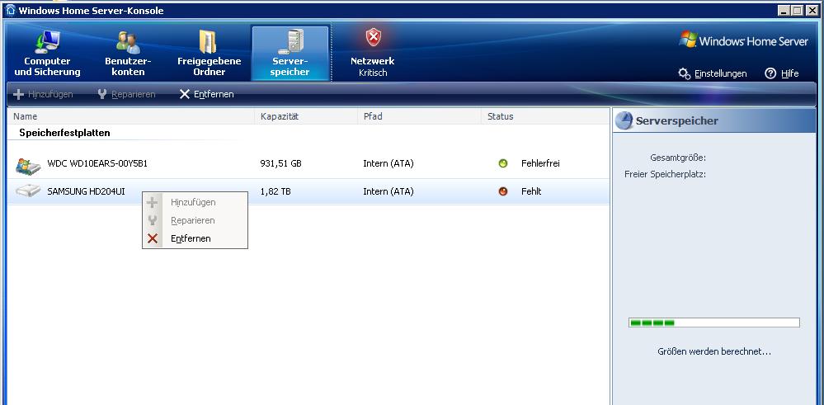Click the Größen werden berechnet text

[x=714, y=351]
